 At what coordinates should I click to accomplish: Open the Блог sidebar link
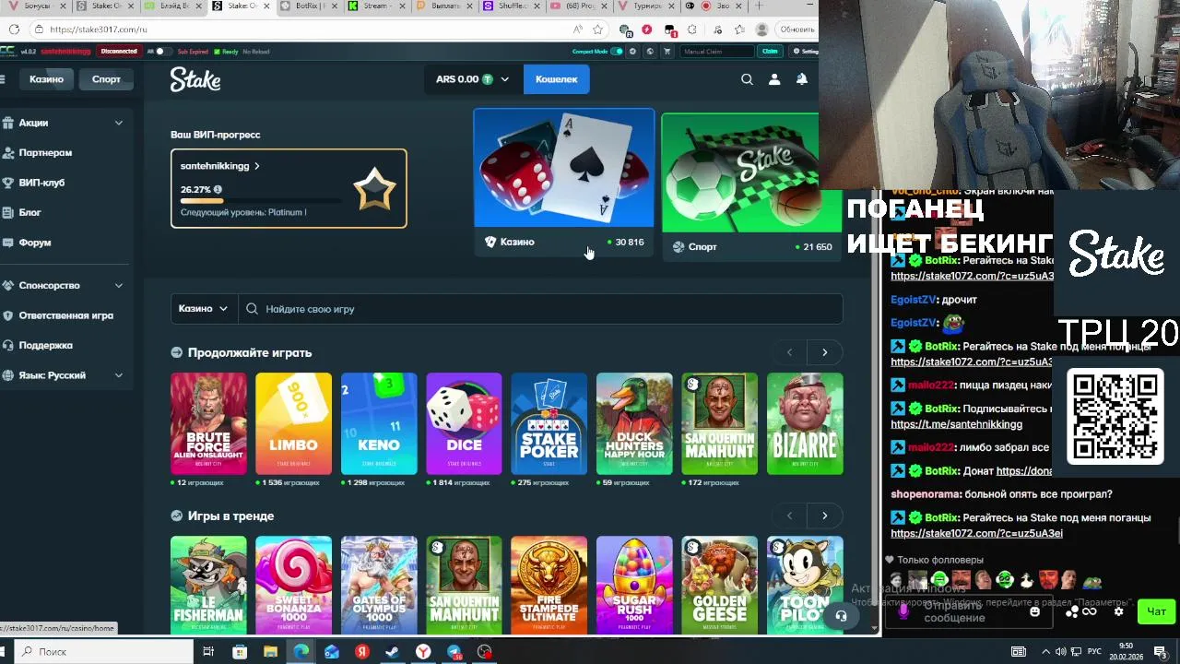[30, 212]
